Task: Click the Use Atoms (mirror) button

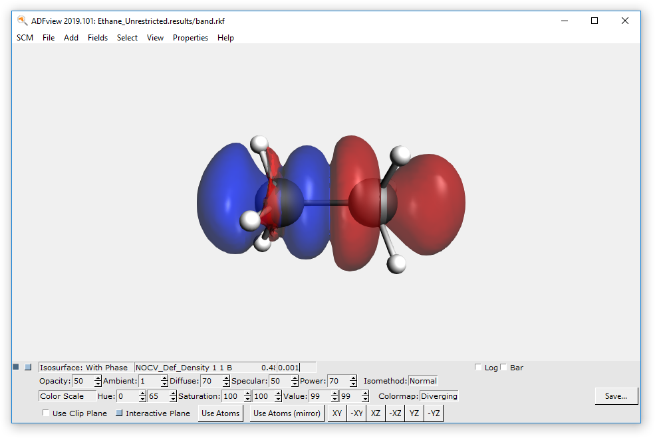Action: tap(286, 413)
